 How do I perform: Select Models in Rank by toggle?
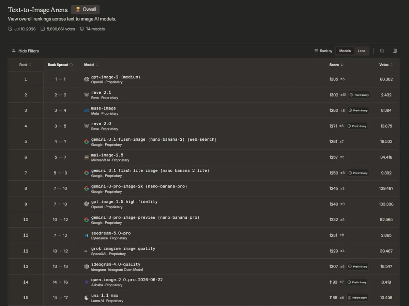point(345,51)
